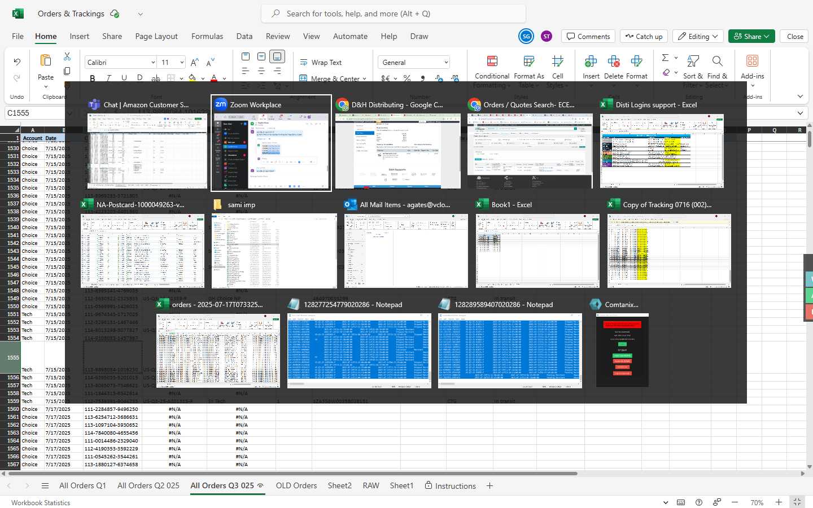Expand the workbook title dropdown chevron
The image size is (813, 508).
point(141,14)
